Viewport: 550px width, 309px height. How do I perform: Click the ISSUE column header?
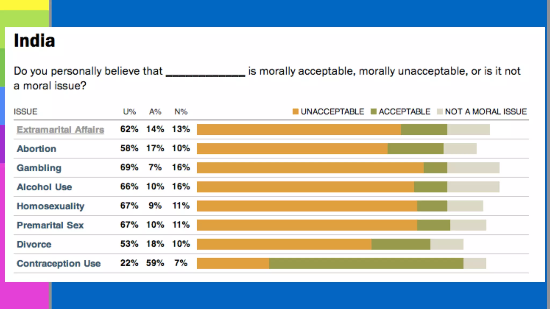click(26, 112)
